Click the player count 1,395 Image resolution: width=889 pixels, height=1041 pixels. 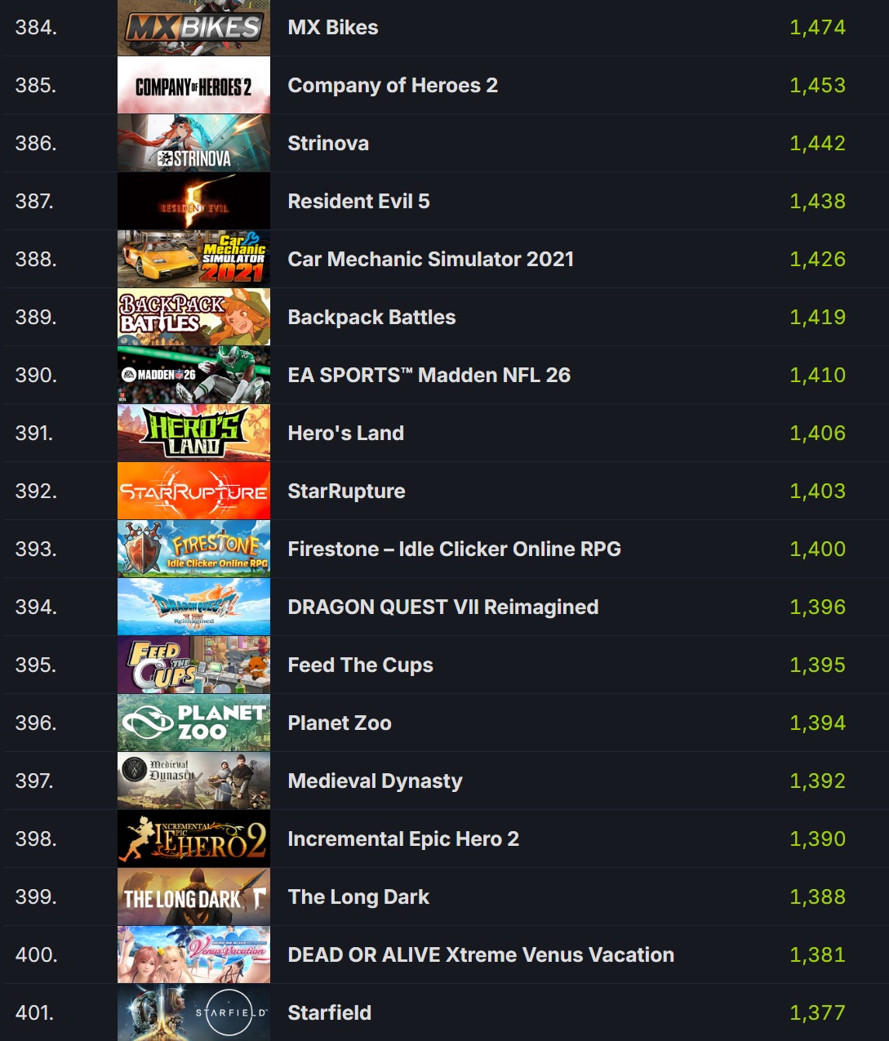click(x=818, y=665)
